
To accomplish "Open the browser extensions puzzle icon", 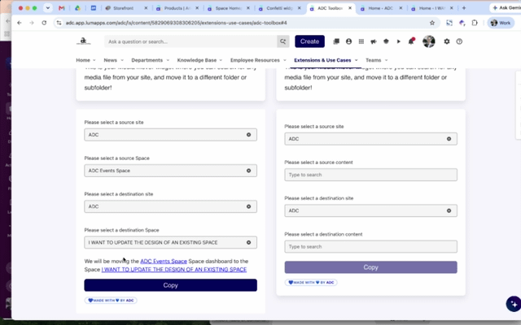I will (x=475, y=23).
